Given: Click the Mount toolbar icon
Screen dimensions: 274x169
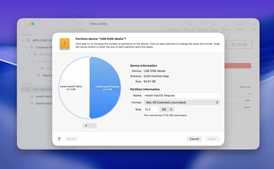Looking at the screenshot, I should pyautogui.click(x=240, y=24).
